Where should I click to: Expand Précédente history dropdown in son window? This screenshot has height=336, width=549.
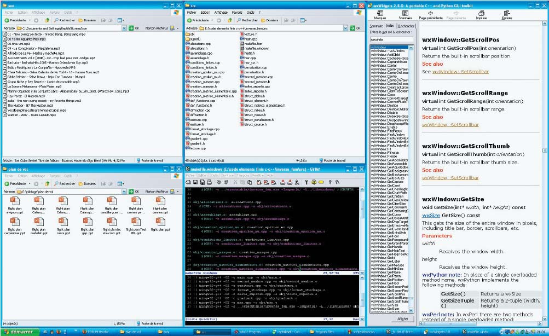pos(31,20)
